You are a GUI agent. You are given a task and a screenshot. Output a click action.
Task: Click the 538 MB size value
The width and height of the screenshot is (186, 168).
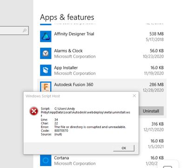157,34
